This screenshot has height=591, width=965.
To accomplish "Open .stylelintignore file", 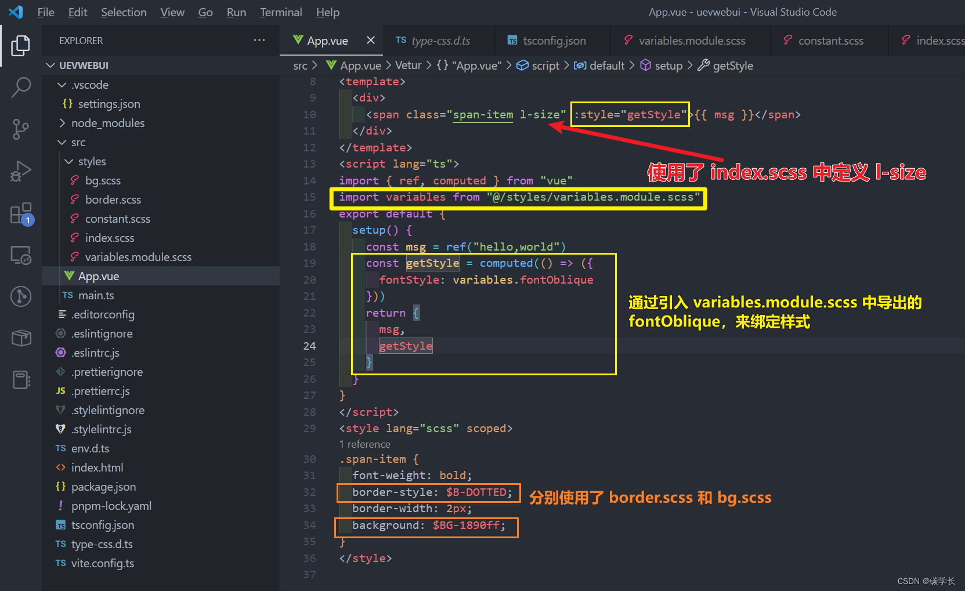I will coord(161,410).
